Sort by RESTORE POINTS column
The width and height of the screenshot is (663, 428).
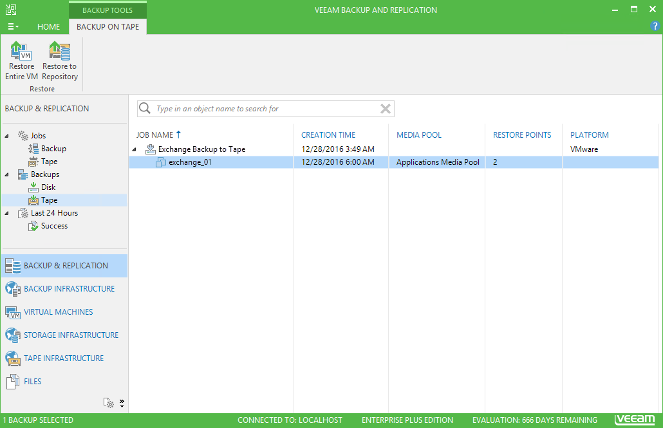522,135
